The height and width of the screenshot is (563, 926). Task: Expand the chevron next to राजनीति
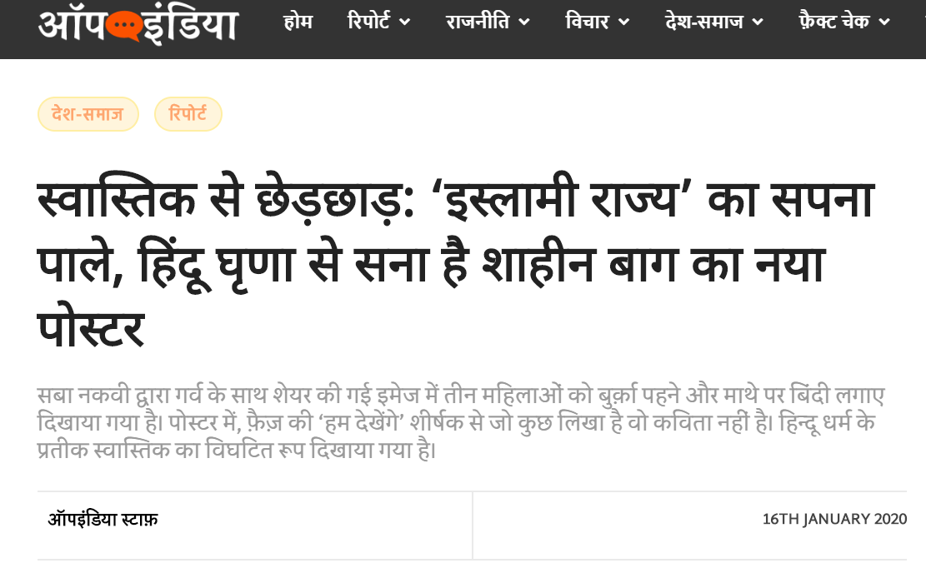[x=523, y=22]
